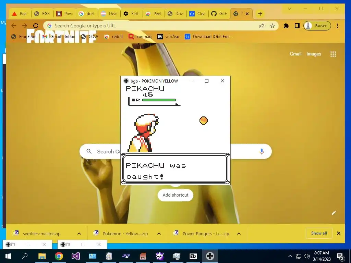Reload the page in Chrome
This screenshot has height=263, width=351.
[x=36, y=26]
